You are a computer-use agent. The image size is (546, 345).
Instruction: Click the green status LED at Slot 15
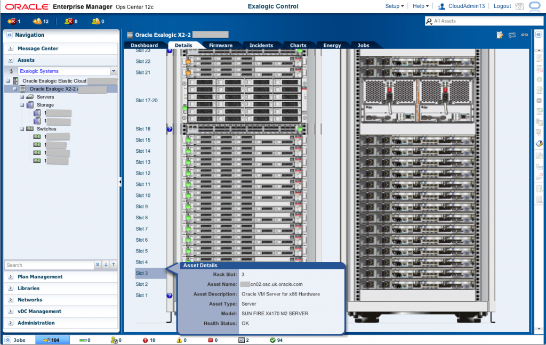click(188, 140)
